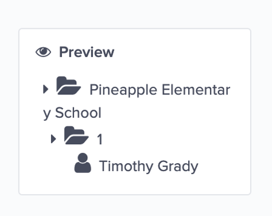Click the open folder icon for 1
272x216 pixels.
76,135
